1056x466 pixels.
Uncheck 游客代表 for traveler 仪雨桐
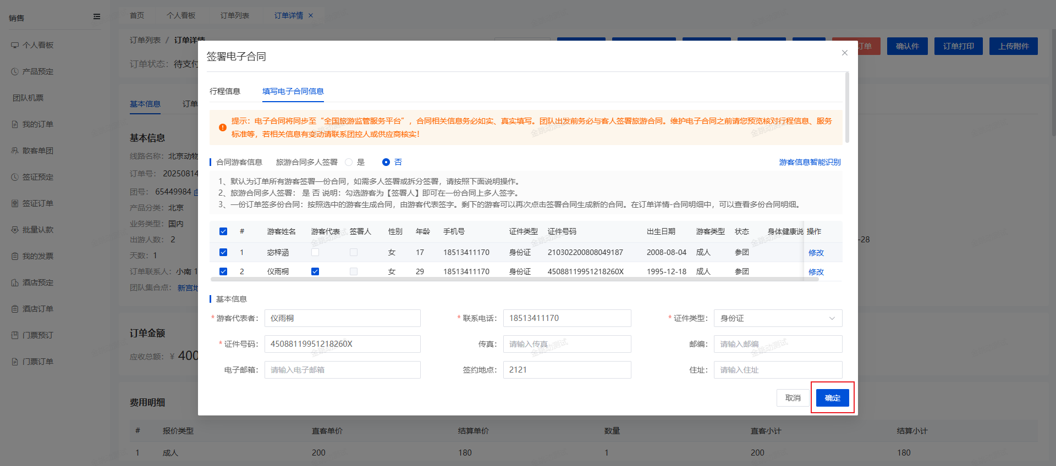(315, 271)
